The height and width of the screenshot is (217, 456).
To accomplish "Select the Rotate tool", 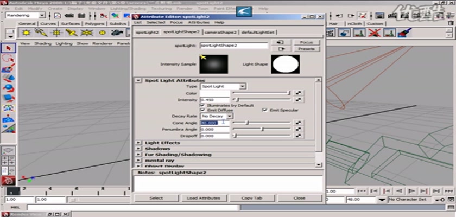I will click(9, 88).
